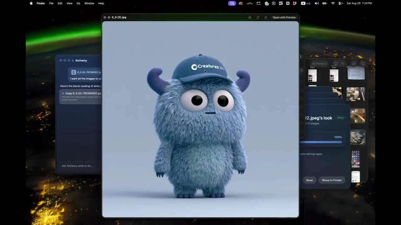Click Show in Finder button
Image resolution: width=401 pixels, height=225 pixels.
click(x=332, y=180)
